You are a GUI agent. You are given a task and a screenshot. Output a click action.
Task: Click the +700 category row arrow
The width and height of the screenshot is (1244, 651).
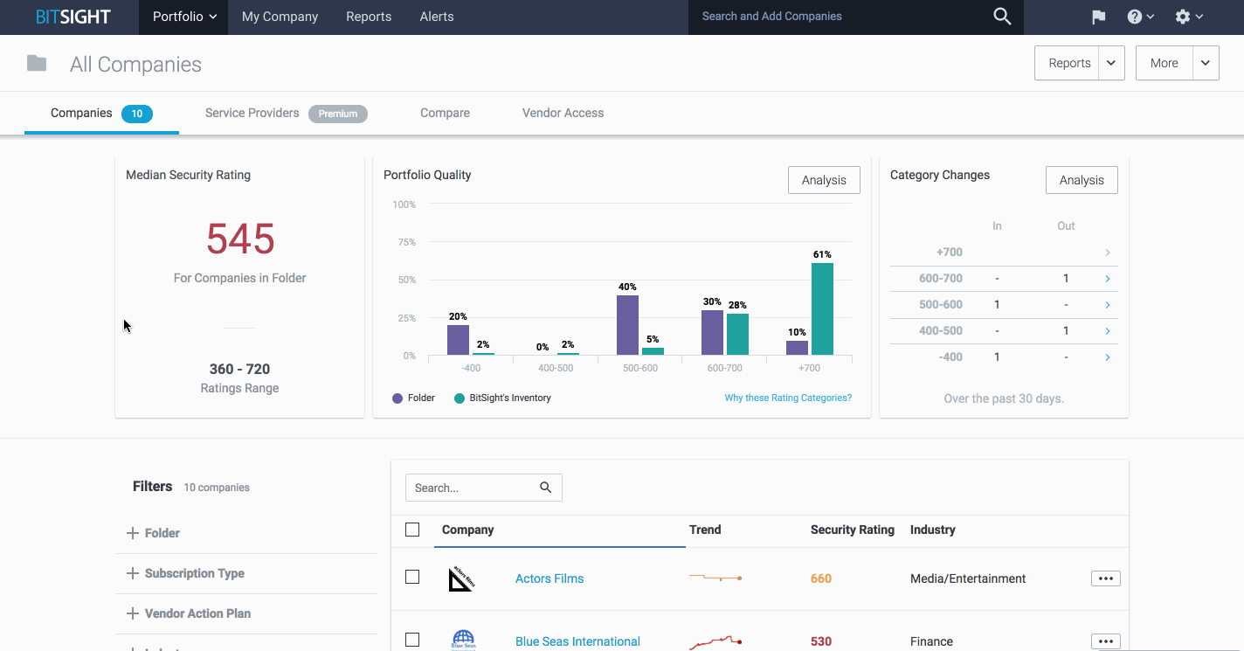tap(1108, 253)
